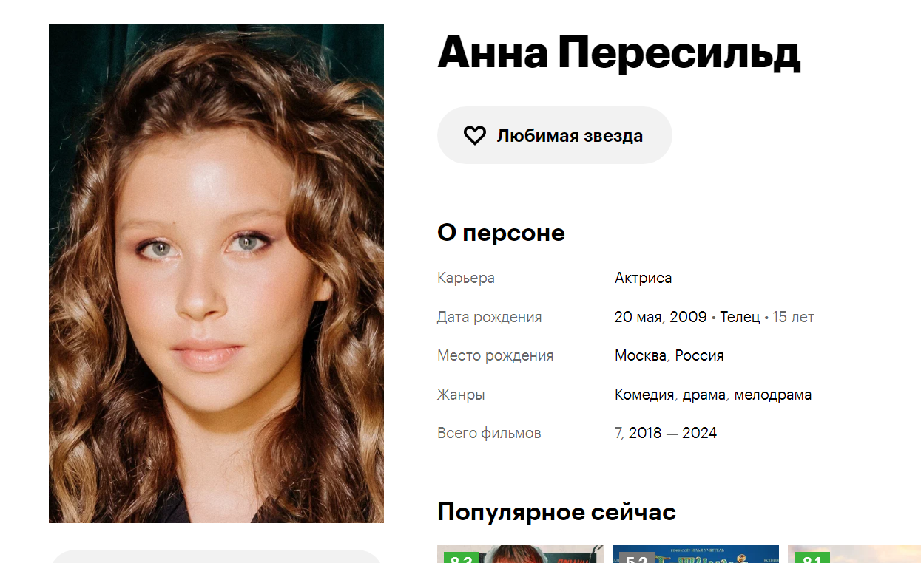Click the 2024 end year link
The image size is (921, 563).
tap(700, 433)
